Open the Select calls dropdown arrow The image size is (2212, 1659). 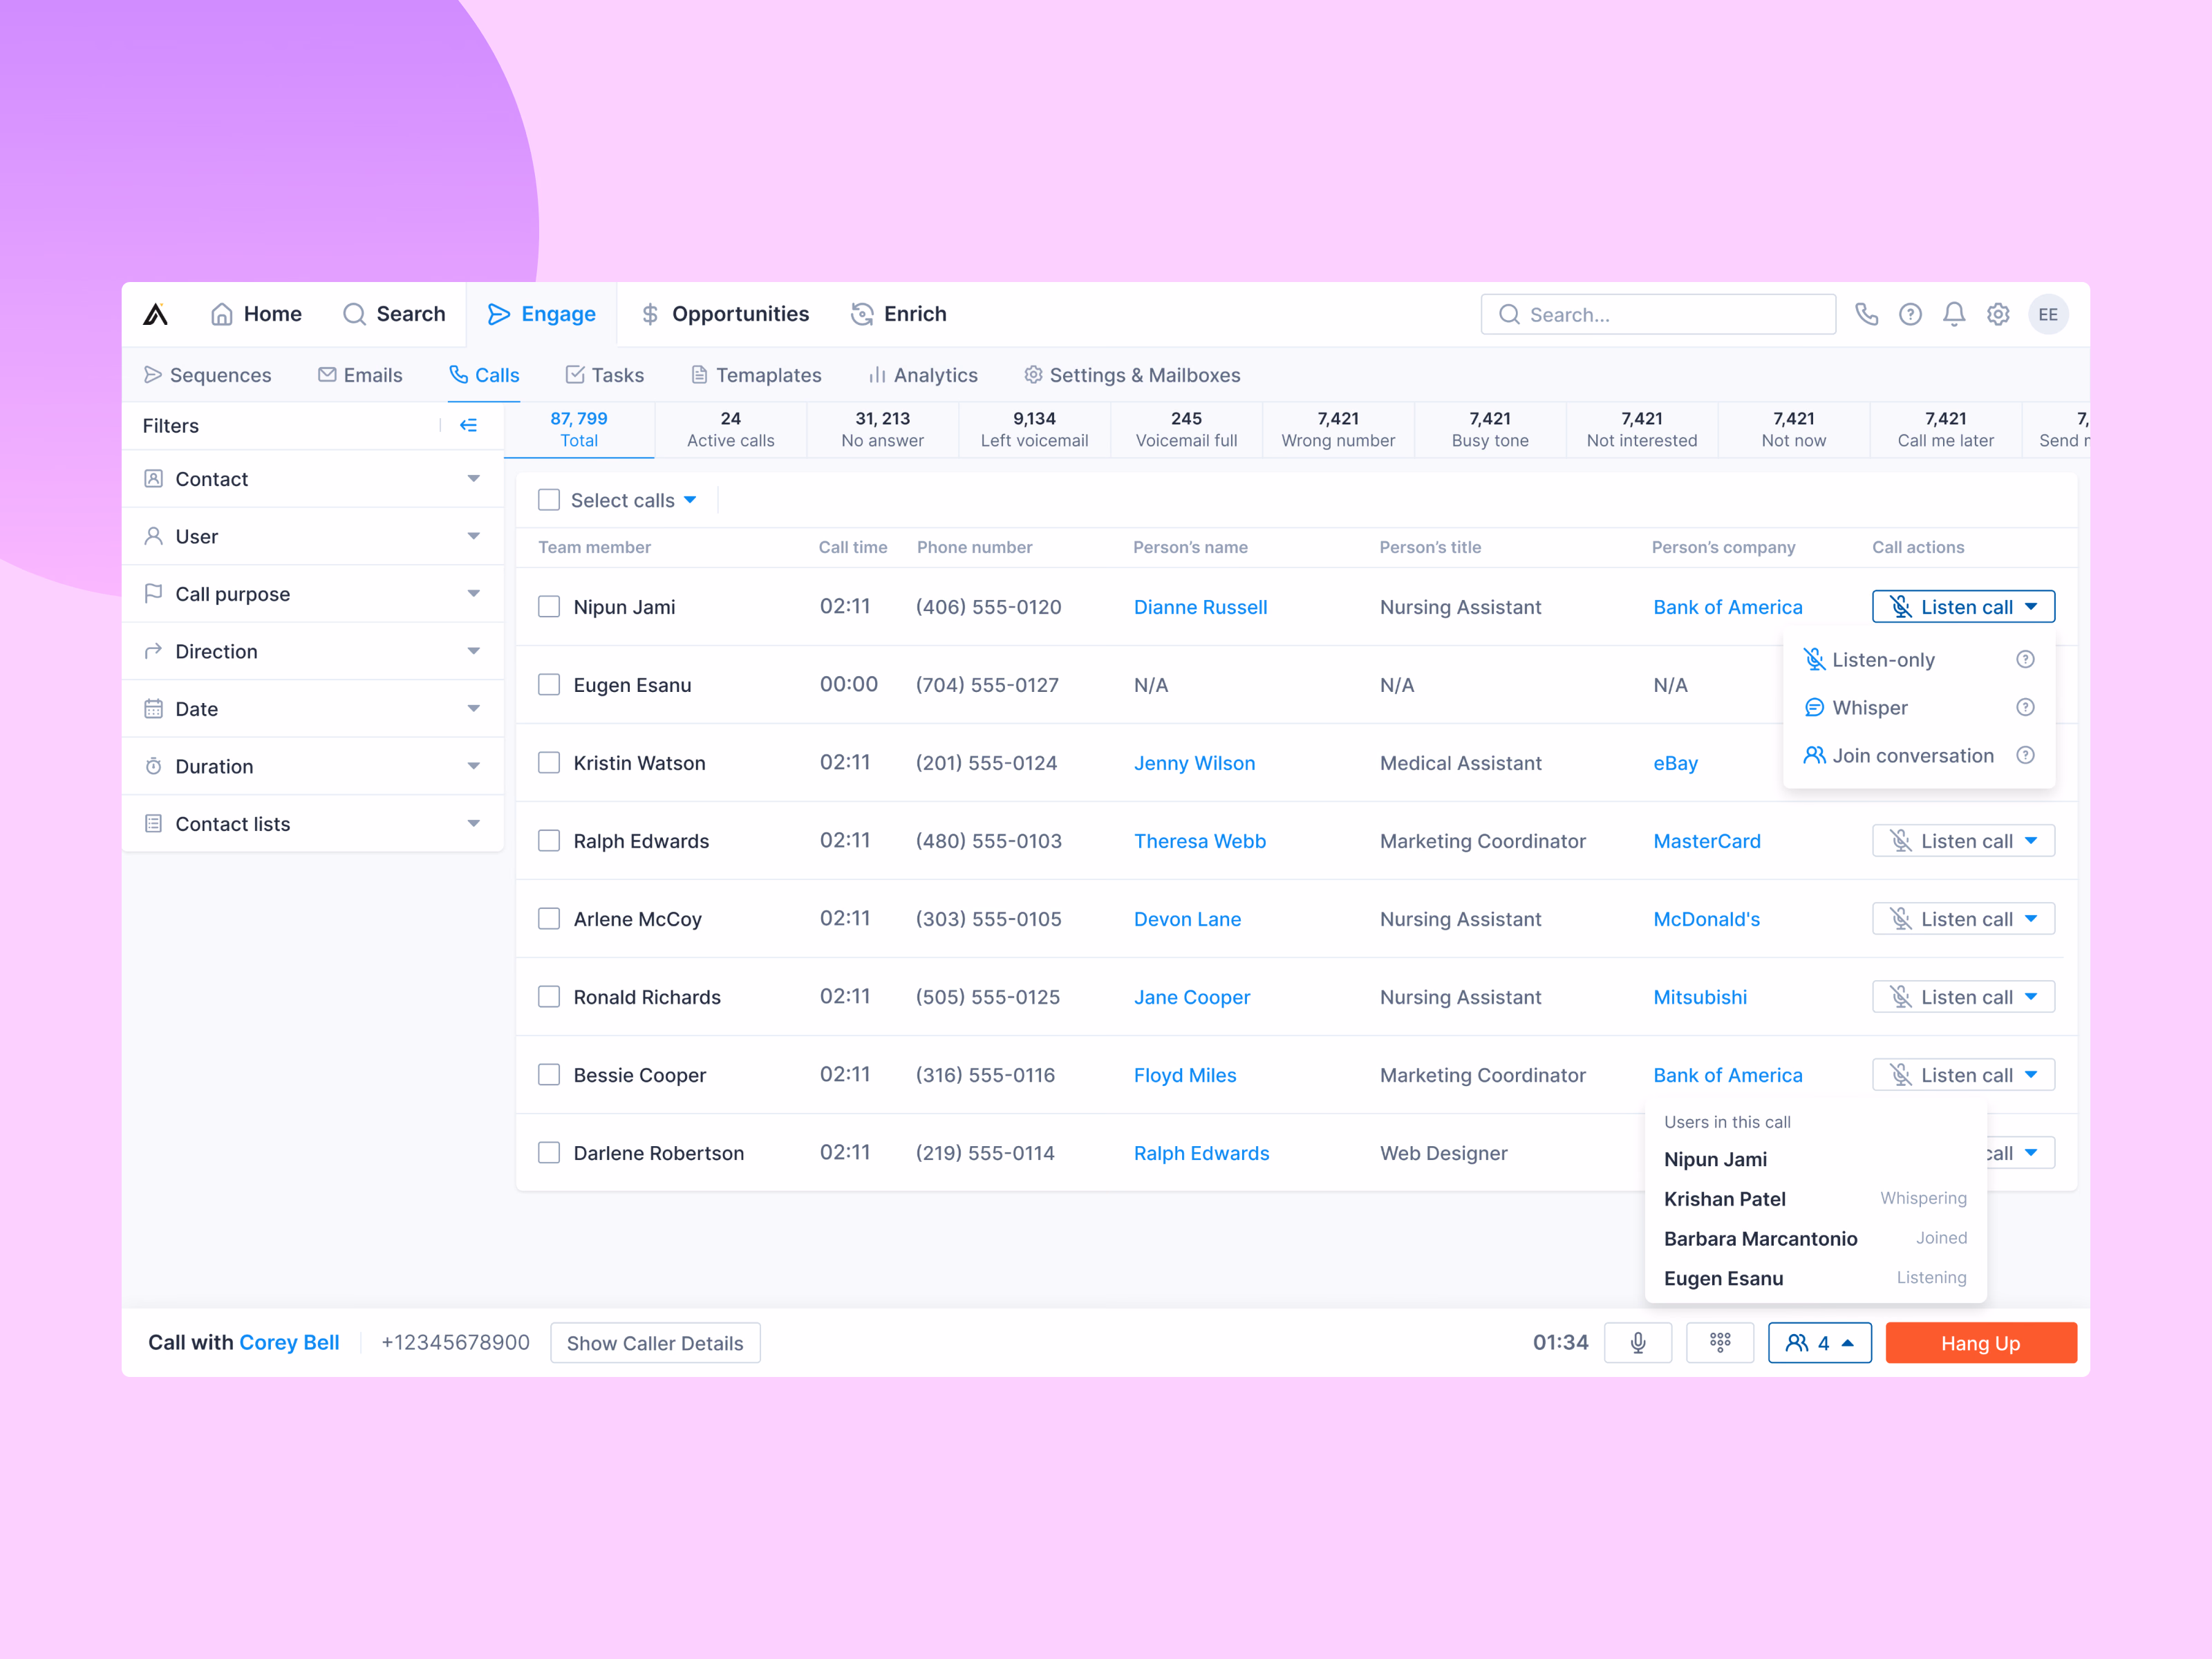690,500
